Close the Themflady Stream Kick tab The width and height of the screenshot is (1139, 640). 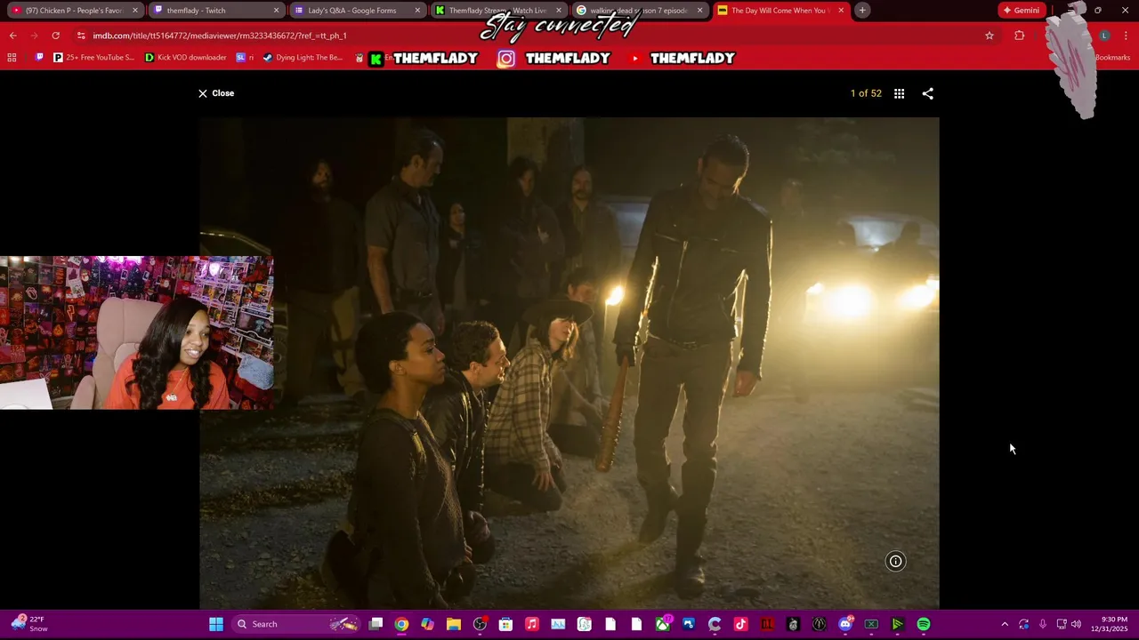point(558,11)
